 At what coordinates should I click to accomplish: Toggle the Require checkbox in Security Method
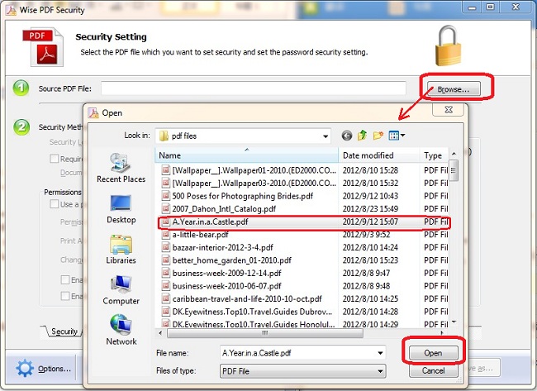(x=54, y=159)
